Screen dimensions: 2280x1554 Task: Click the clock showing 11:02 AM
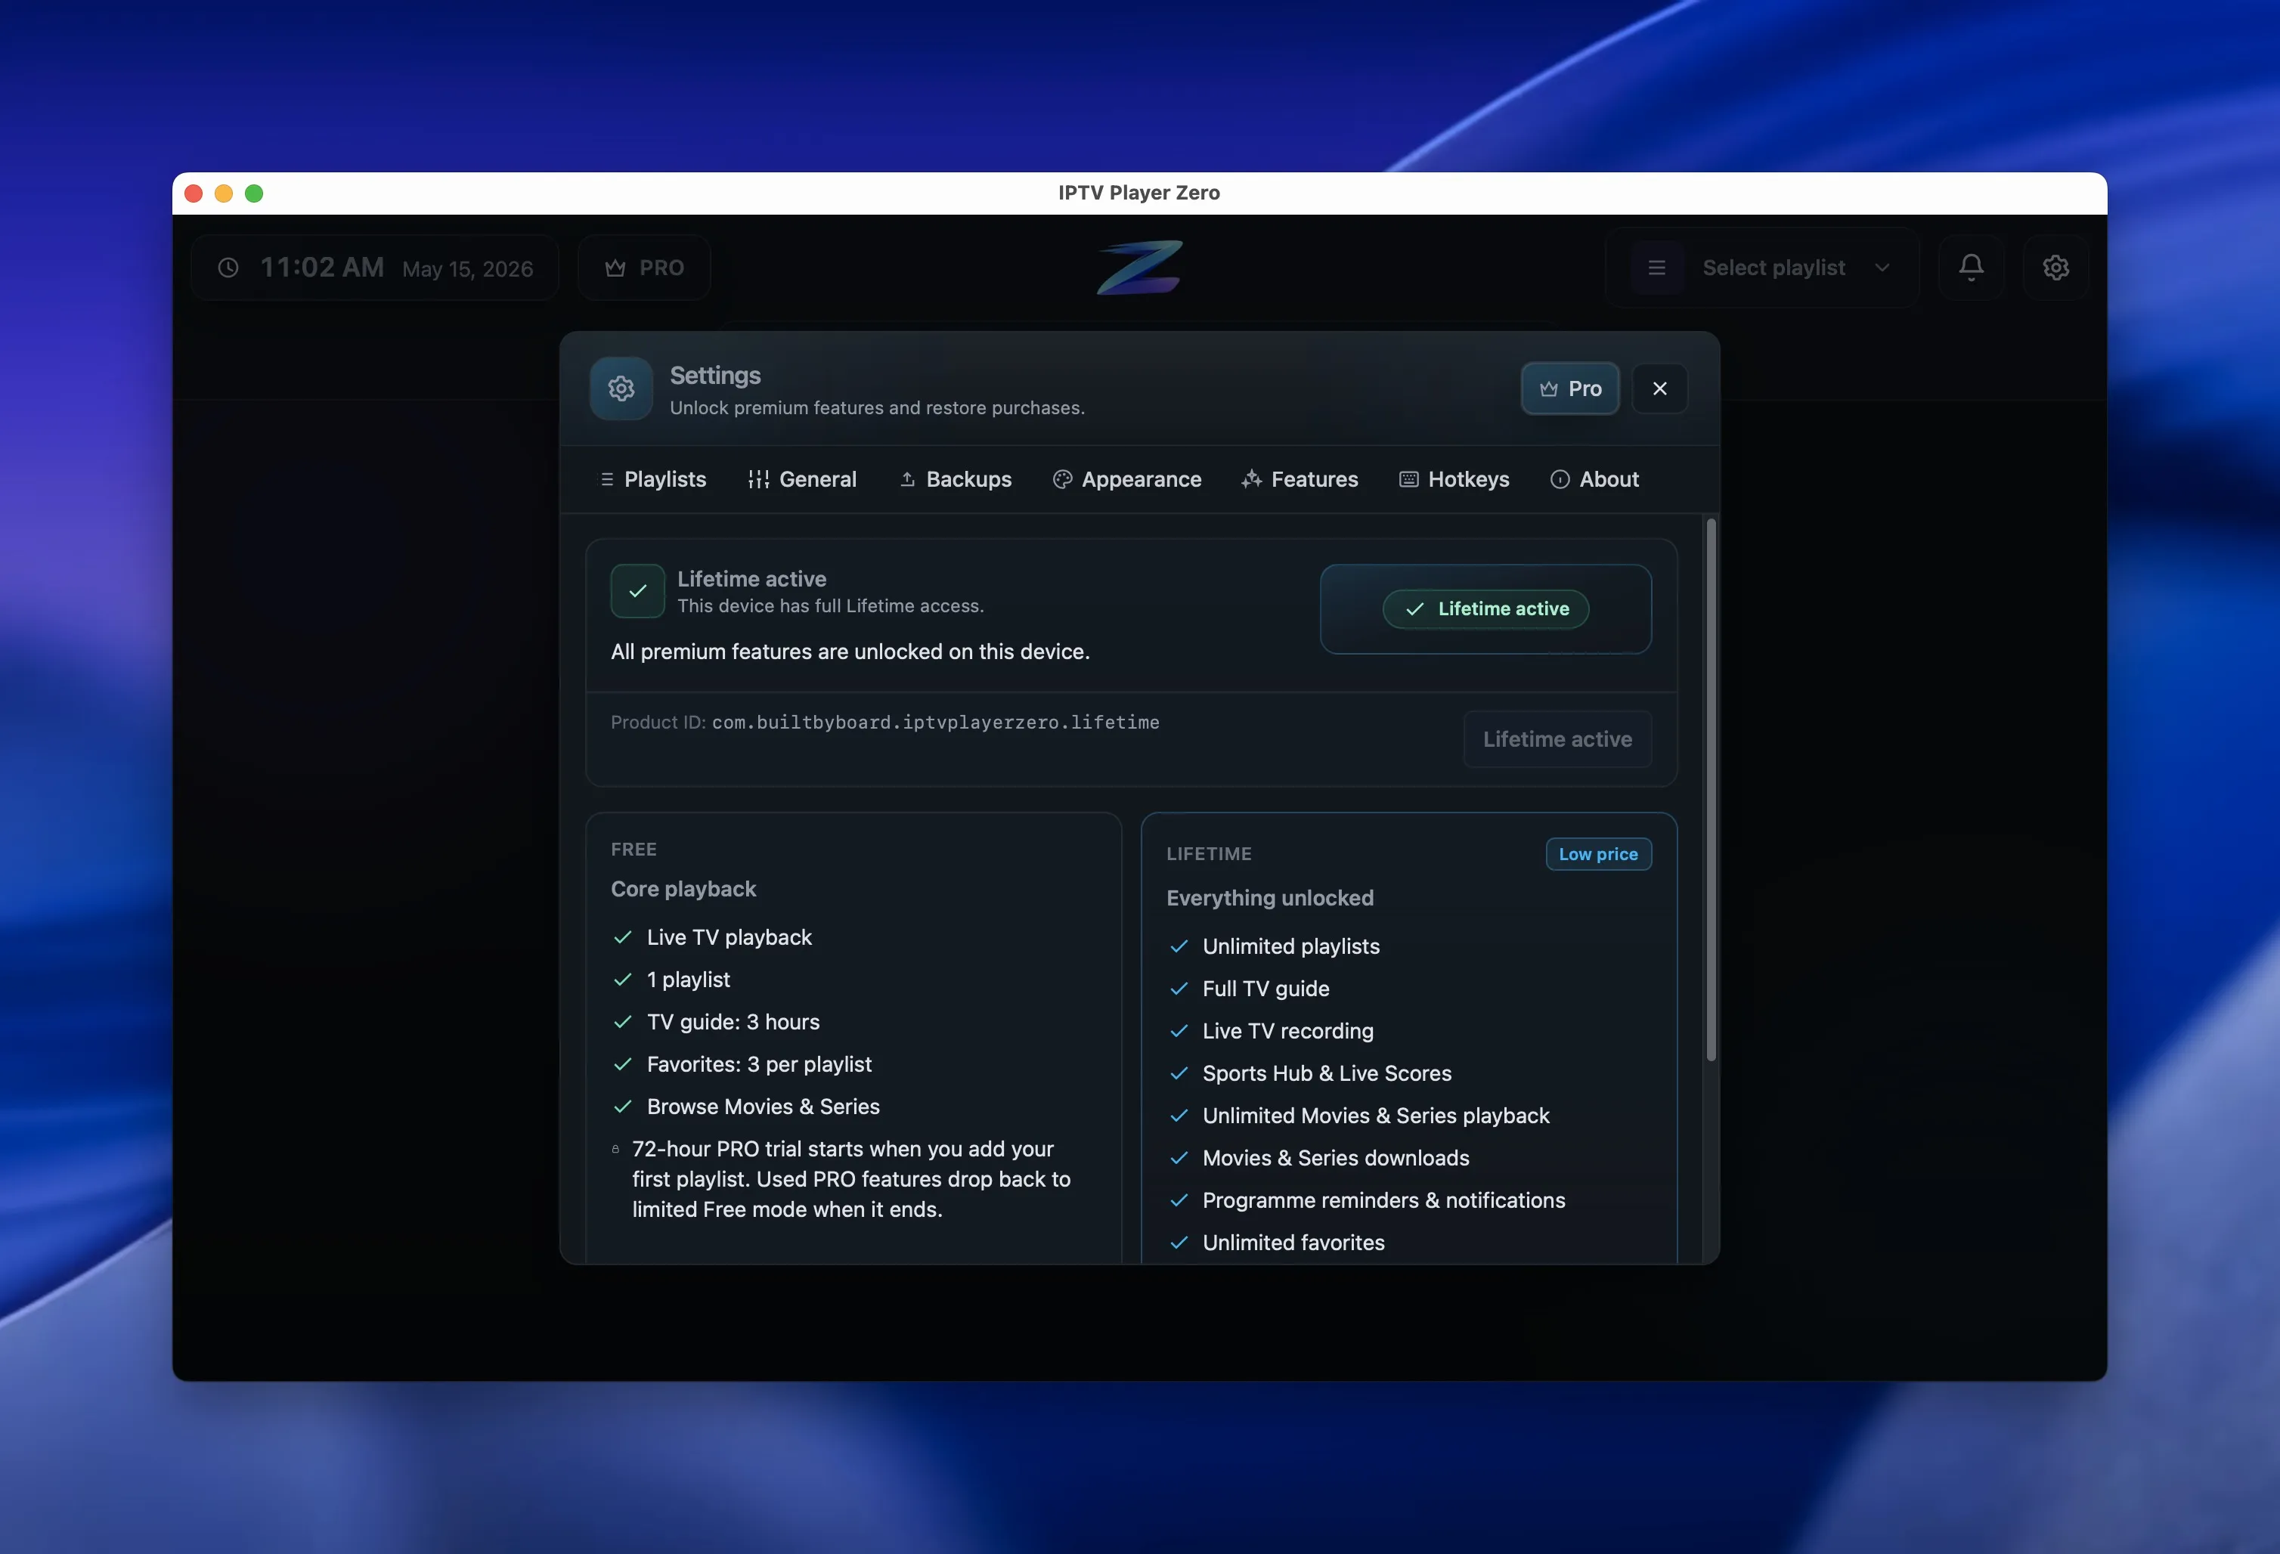(x=375, y=267)
